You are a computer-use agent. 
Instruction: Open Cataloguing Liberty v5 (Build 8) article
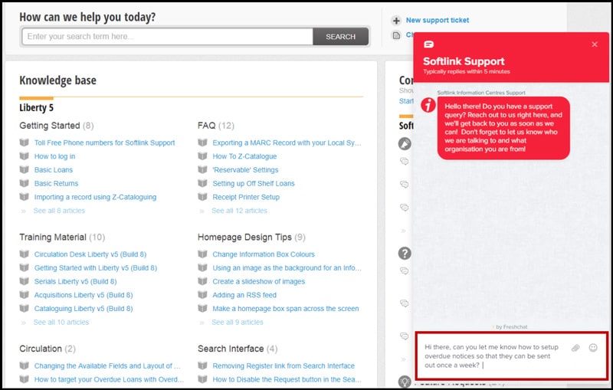[x=84, y=308]
